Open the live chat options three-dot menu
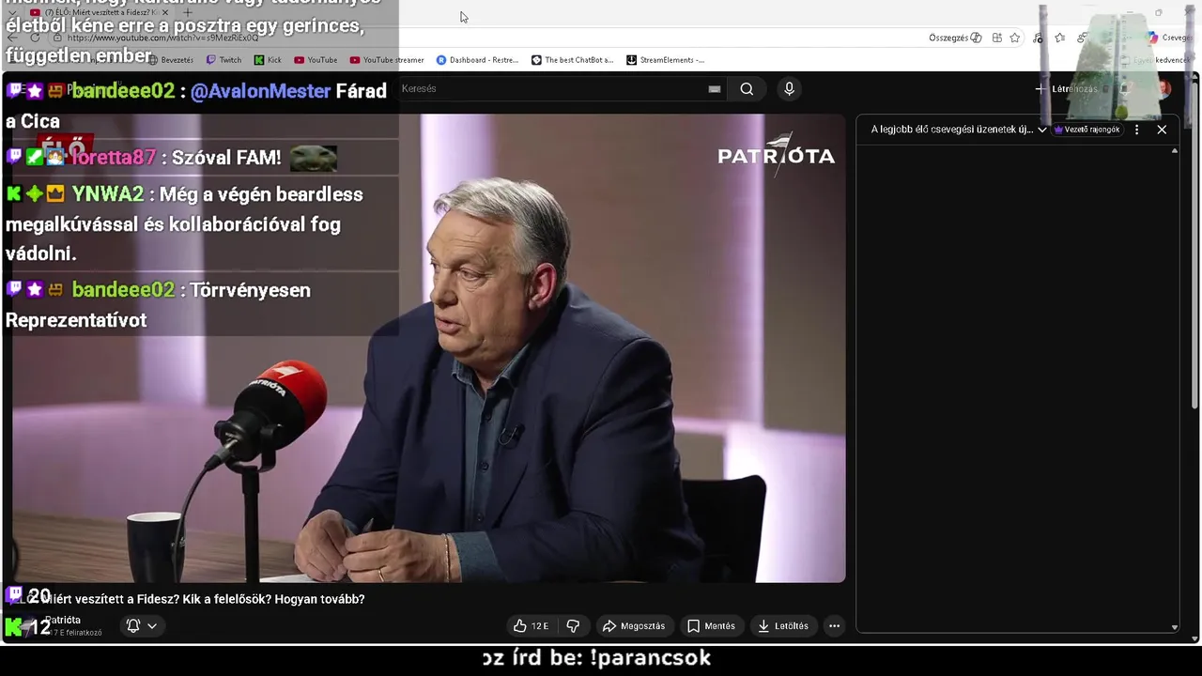Screen dimensions: 1202x676 click(x=1136, y=130)
